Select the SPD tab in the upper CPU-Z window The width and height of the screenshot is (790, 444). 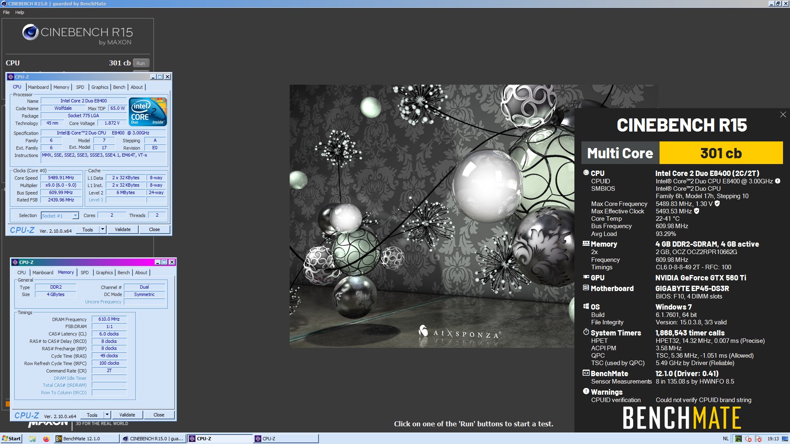click(x=80, y=87)
